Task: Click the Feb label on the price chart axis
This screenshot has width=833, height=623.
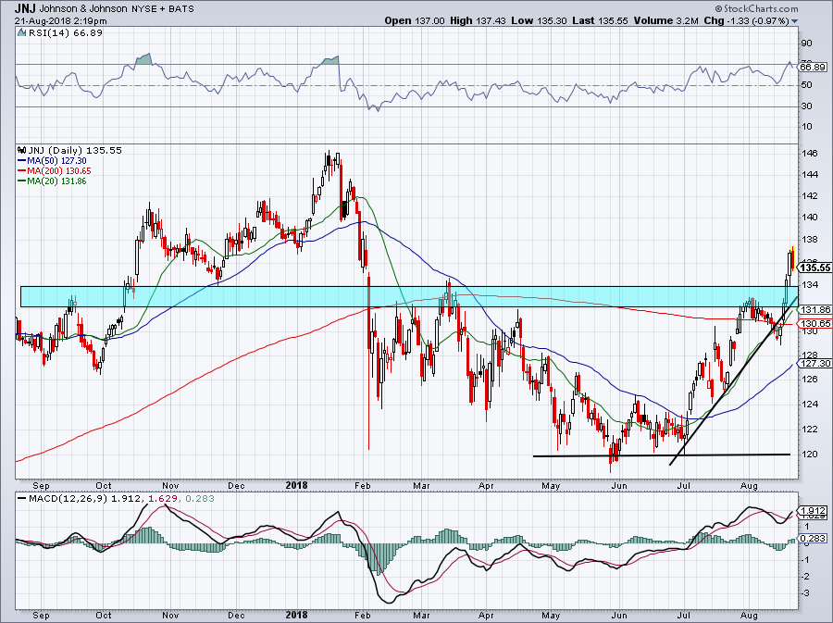Action: coord(362,485)
